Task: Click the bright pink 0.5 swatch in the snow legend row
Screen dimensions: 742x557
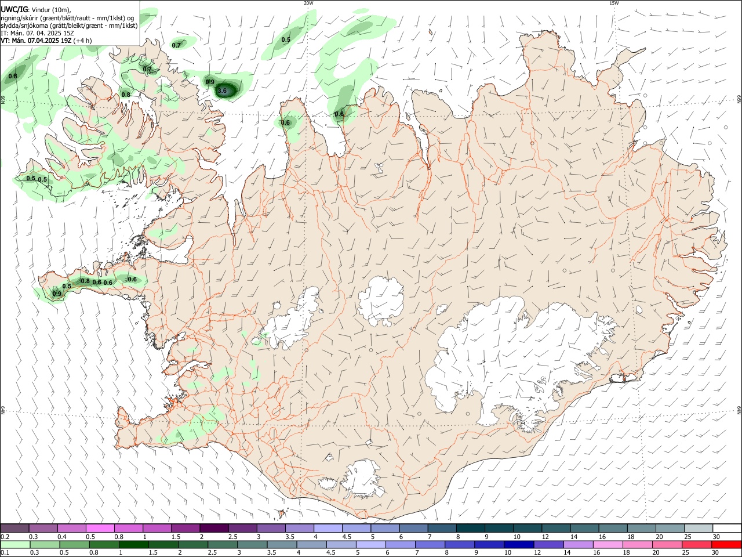Action: click(x=100, y=528)
